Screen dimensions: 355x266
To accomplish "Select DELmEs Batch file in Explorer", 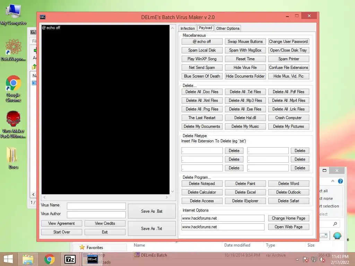I will tap(154, 255).
